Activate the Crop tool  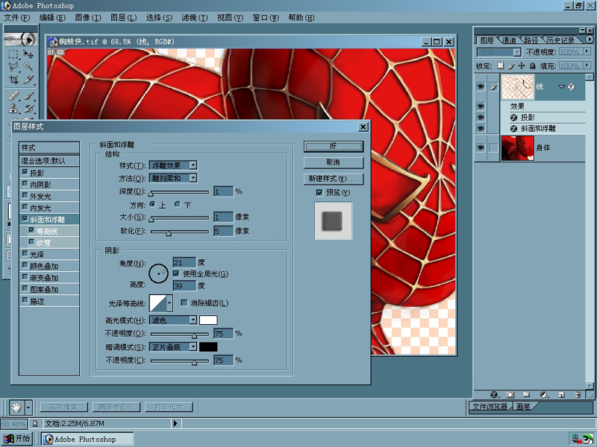pyautogui.click(x=13, y=80)
